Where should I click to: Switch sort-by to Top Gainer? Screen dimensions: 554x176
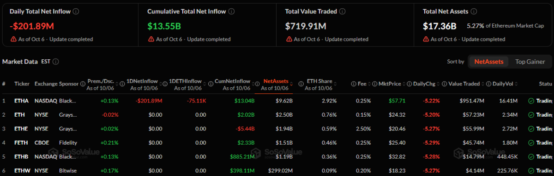[530, 62]
